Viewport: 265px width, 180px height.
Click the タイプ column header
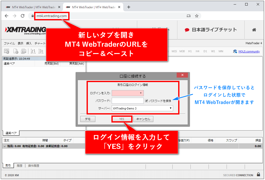(61, 140)
